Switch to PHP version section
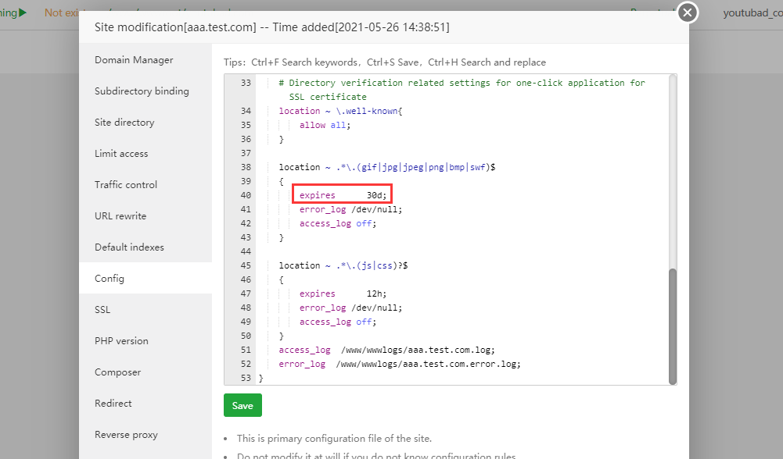The image size is (783, 459). coord(121,341)
